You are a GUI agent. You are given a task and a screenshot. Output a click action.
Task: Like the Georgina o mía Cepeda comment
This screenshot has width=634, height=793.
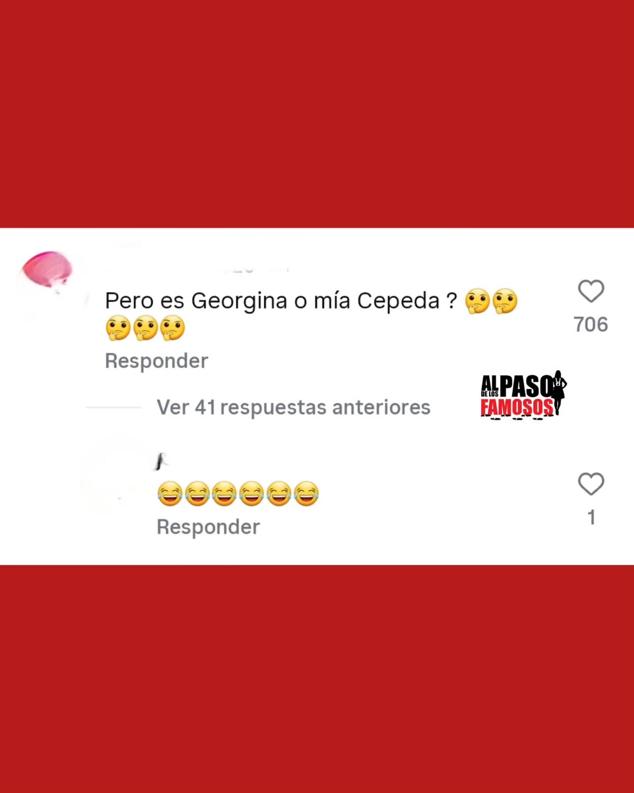coord(591,291)
